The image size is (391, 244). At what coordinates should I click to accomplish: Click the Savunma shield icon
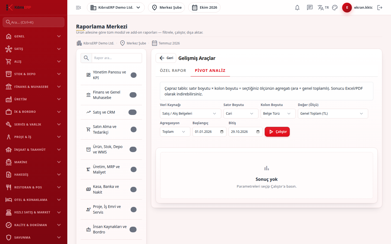pos(9,237)
